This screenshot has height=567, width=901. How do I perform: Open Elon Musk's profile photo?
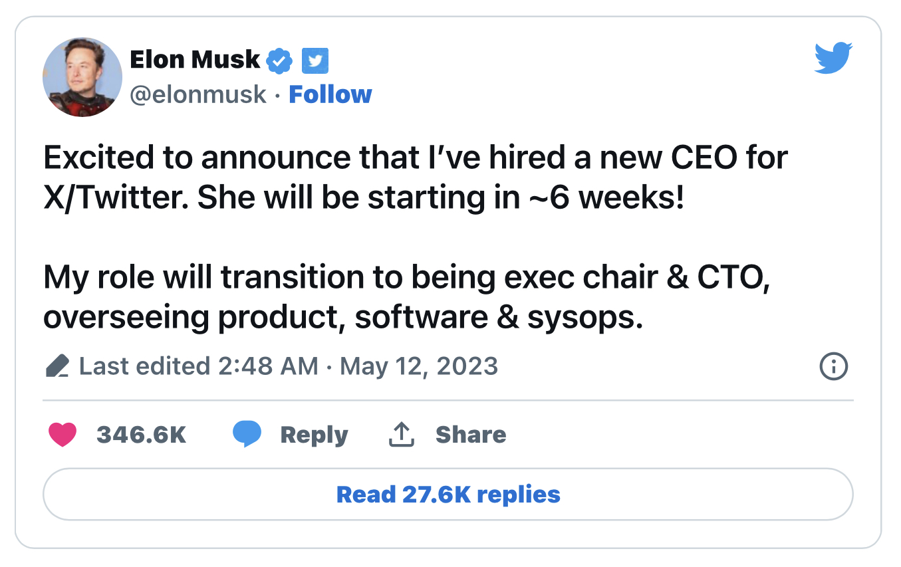click(82, 77)
